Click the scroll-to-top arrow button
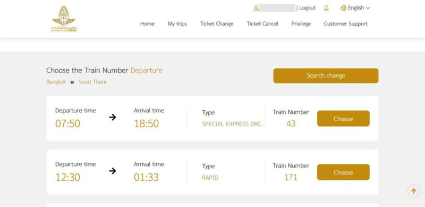This screenshot has height=207, width=425. (413, 191)
